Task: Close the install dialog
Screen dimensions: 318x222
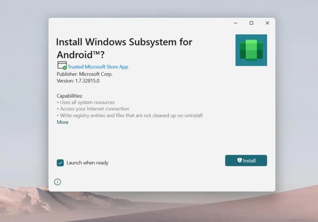Action: coord(267,23)
